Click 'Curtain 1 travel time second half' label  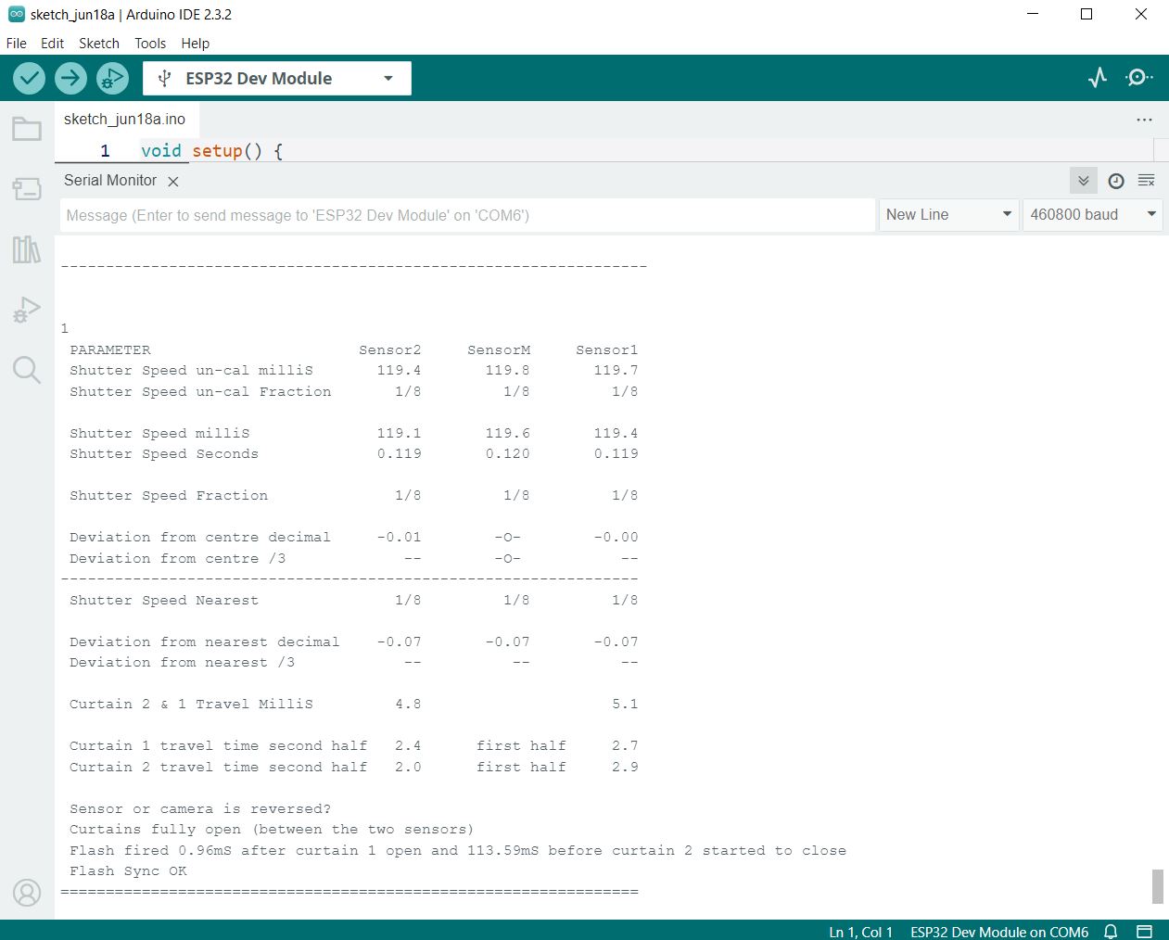[x=219, y=745]
